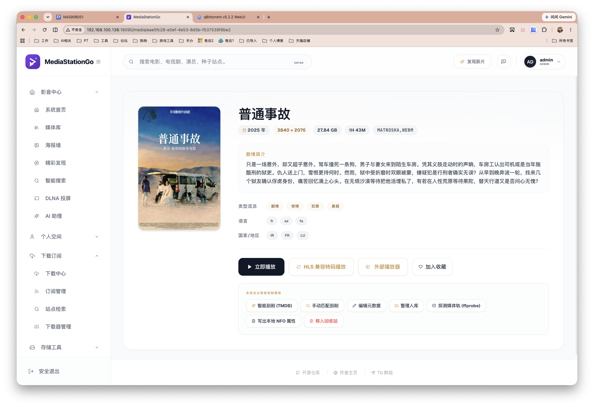Click 手动匹配刮削 button
This screenshot has height=407, width=594.
[322, 306]
